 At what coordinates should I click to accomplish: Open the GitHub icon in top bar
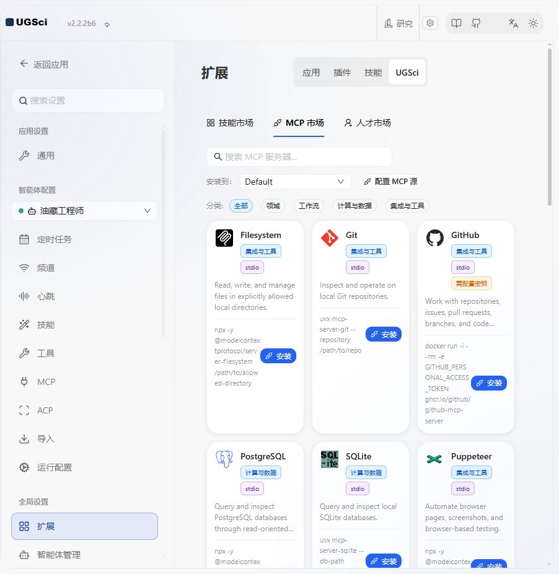tap(476, 24)
